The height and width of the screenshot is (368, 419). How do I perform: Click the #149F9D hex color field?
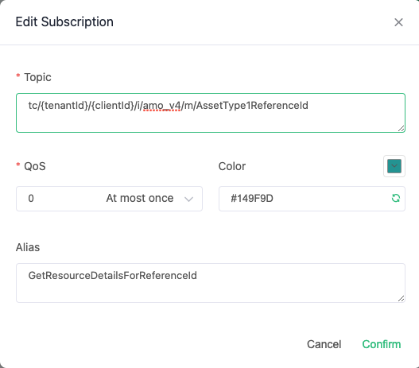pos(312,199)
